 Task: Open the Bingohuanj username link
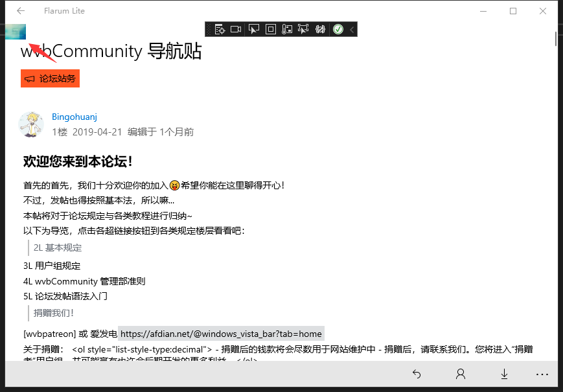pyautogui.click(x=75, y=117)
